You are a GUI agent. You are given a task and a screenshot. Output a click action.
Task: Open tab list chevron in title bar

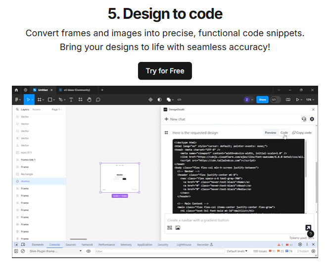279,90
